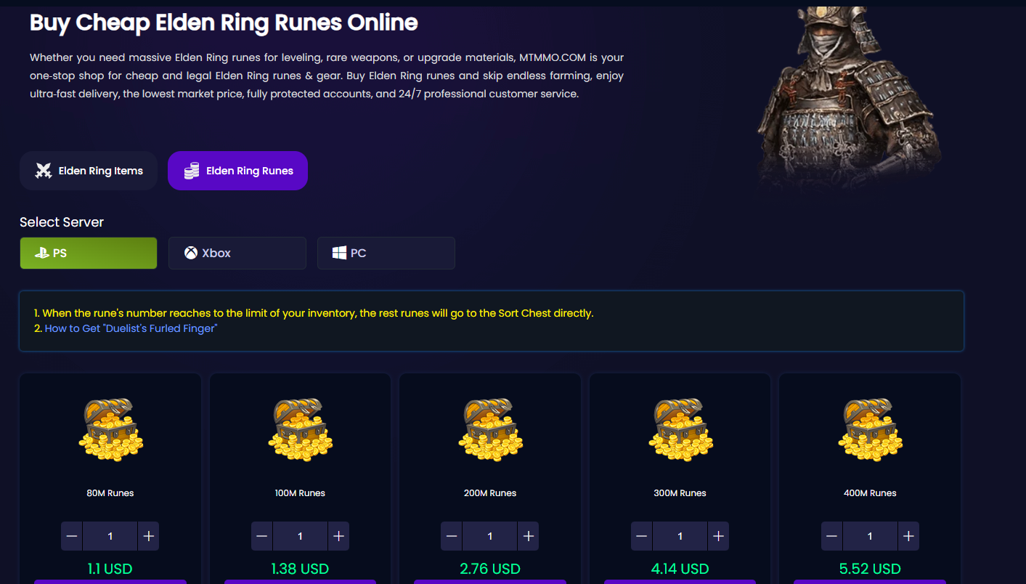
Task: Switch to the Elden Ring Runes tab
Action: pos(237,171)
